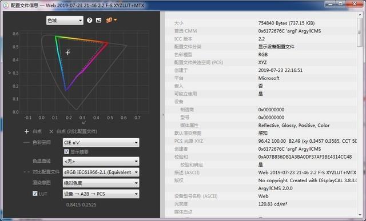Click the blue corner of the gamut triangle
Image resolution: width=366 pixels, height=221 pixels.
click(66, 90)
